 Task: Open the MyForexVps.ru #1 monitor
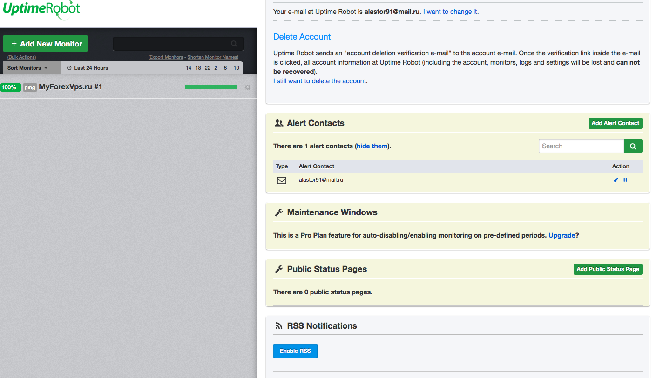[x=70, y=86]
